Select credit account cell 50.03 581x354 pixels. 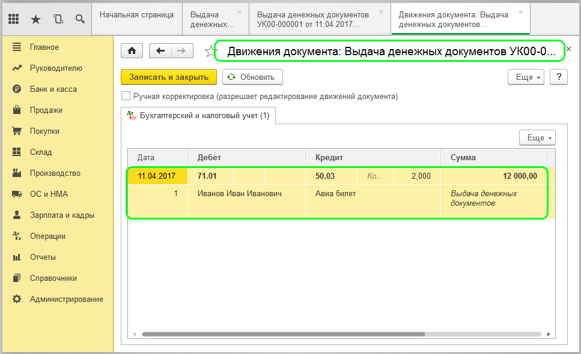coord(331,176)
